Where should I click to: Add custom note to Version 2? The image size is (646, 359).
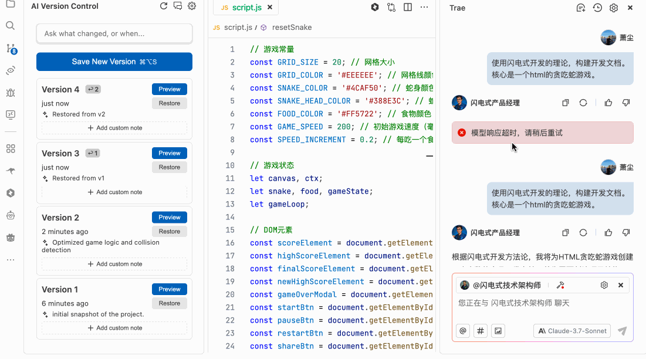114,264
